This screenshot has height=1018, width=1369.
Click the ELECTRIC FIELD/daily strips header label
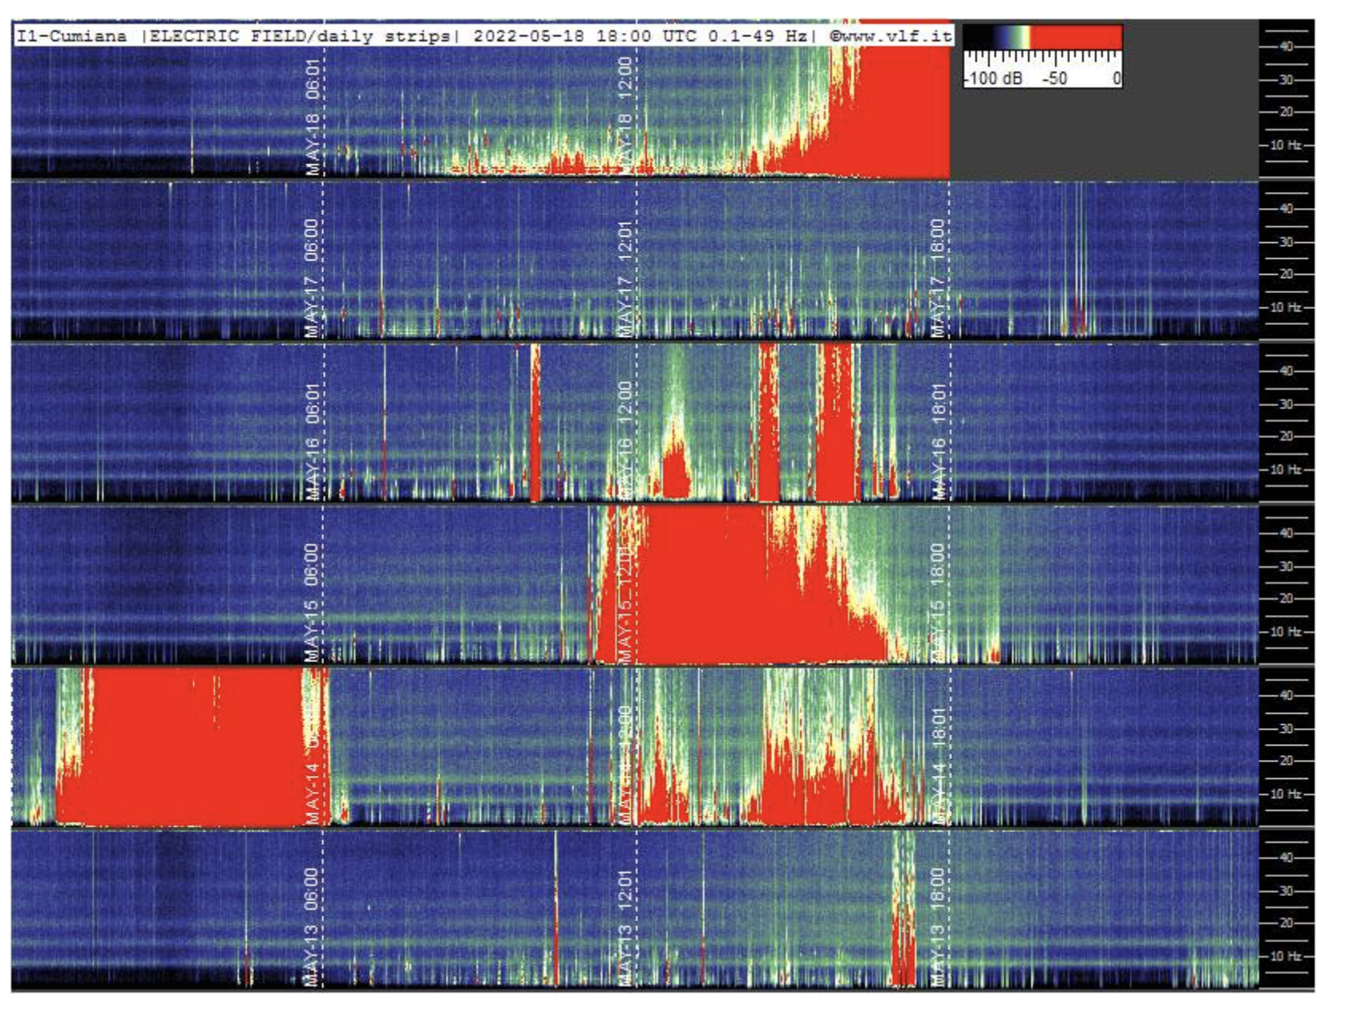pos(300,36)
